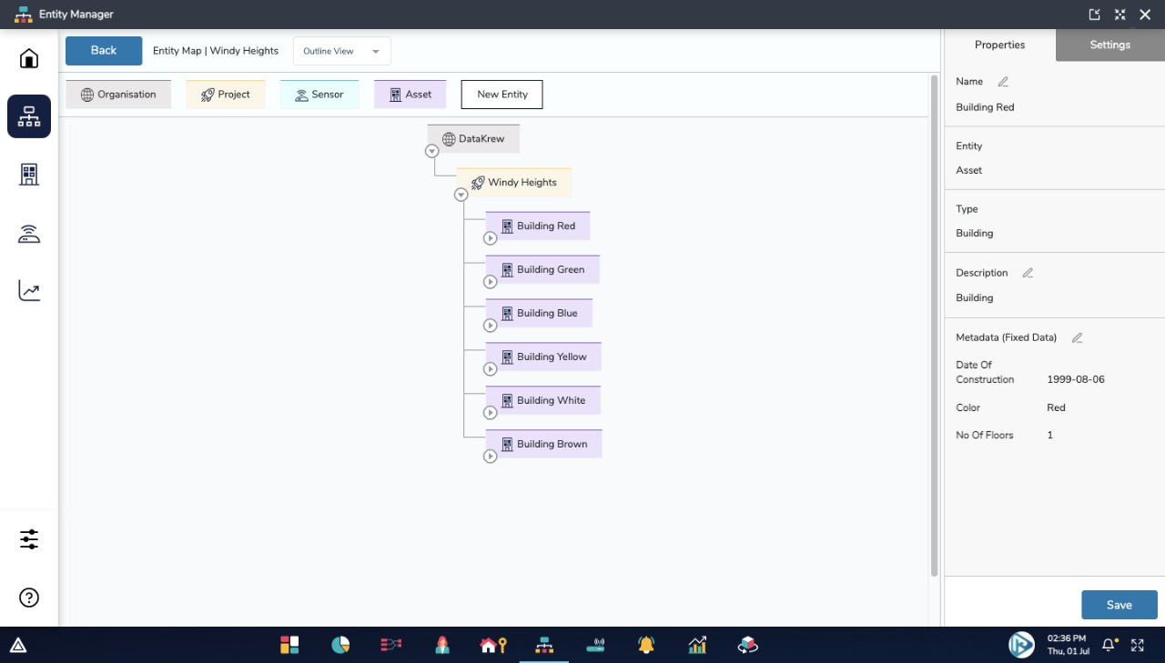
Task: Click the date value 1999-08-06
Action: point(1076,379)
